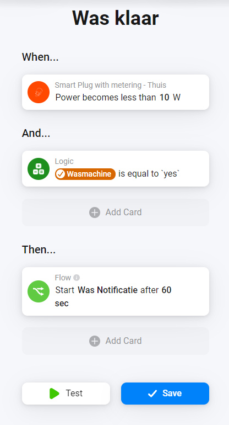Click the green play icon on Test
Viewport: 229px width, 425px height.
(54, 394)
